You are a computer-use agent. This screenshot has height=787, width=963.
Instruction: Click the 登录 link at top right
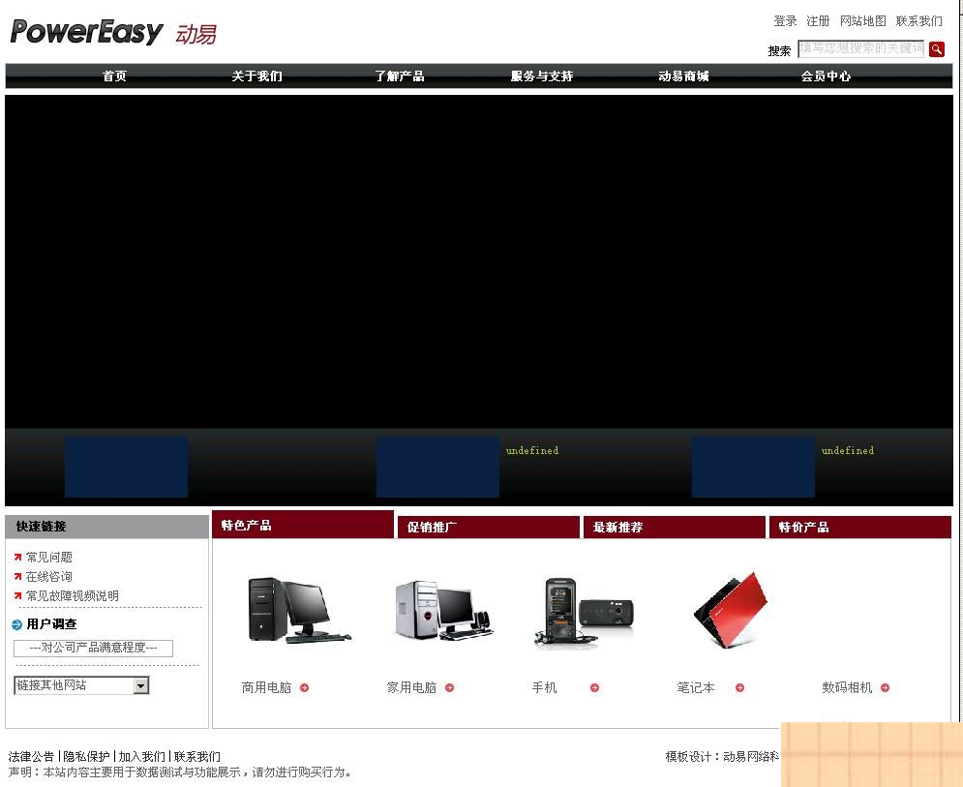point(784,20)
